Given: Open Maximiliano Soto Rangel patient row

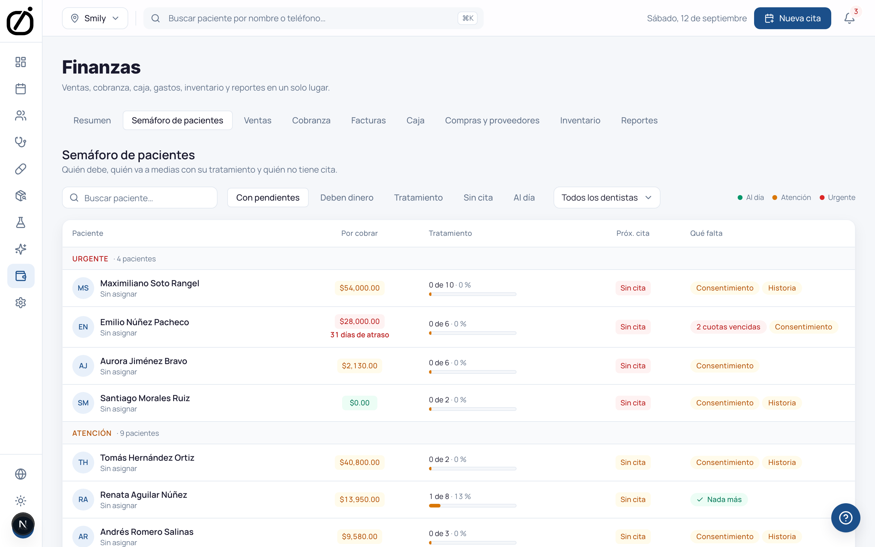Looking at the screenshot, I should 458,288.
